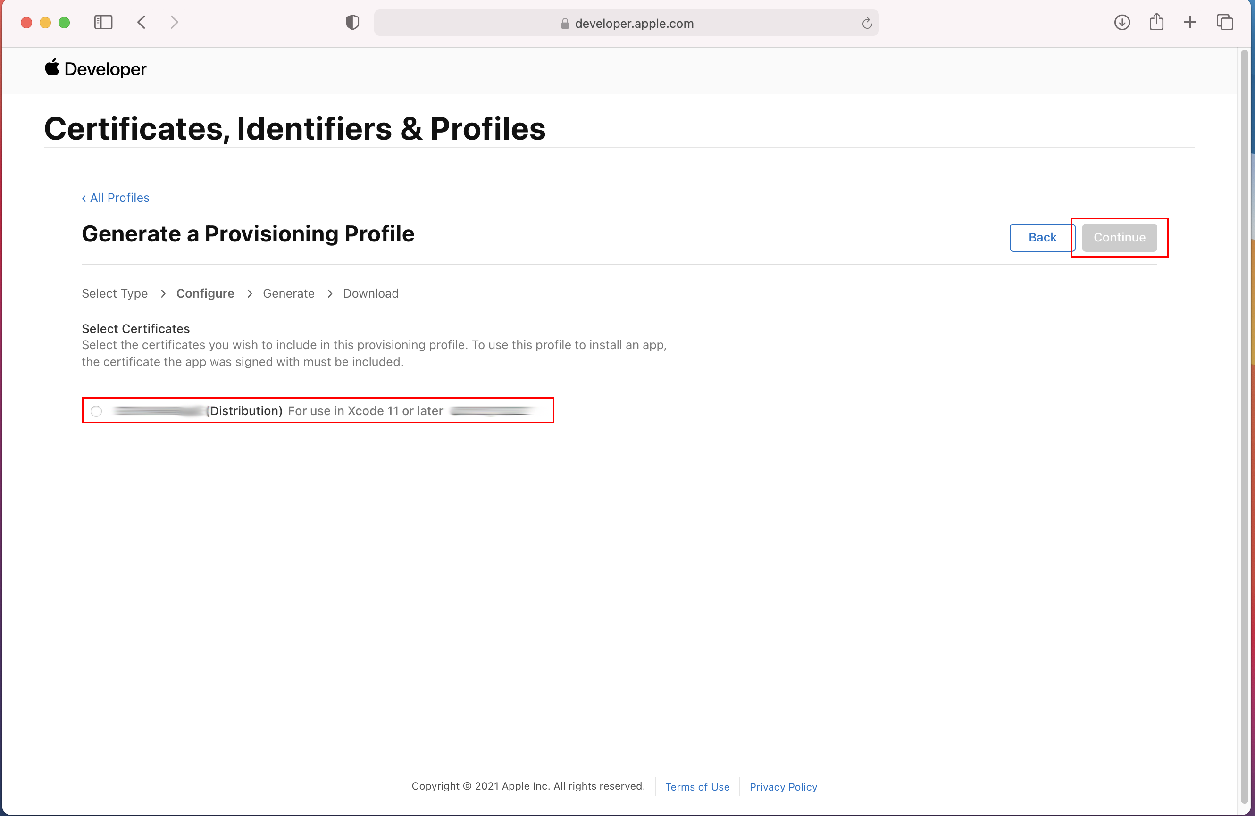
Task: Click 'Certificates, Identifiers & Profiles' title
Action: (x=295, y=129)
